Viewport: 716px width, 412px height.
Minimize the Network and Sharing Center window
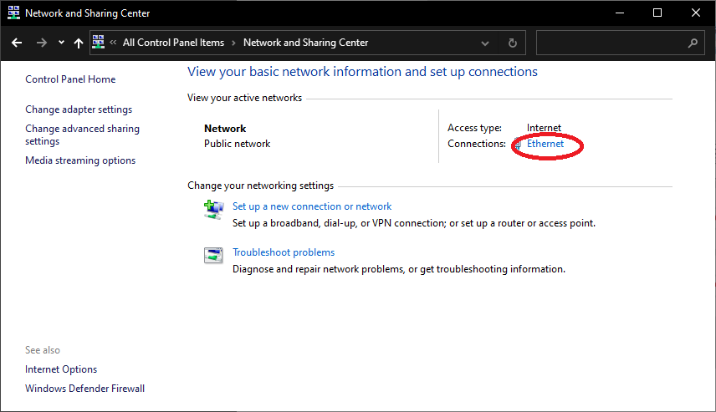tap(620, 13)
